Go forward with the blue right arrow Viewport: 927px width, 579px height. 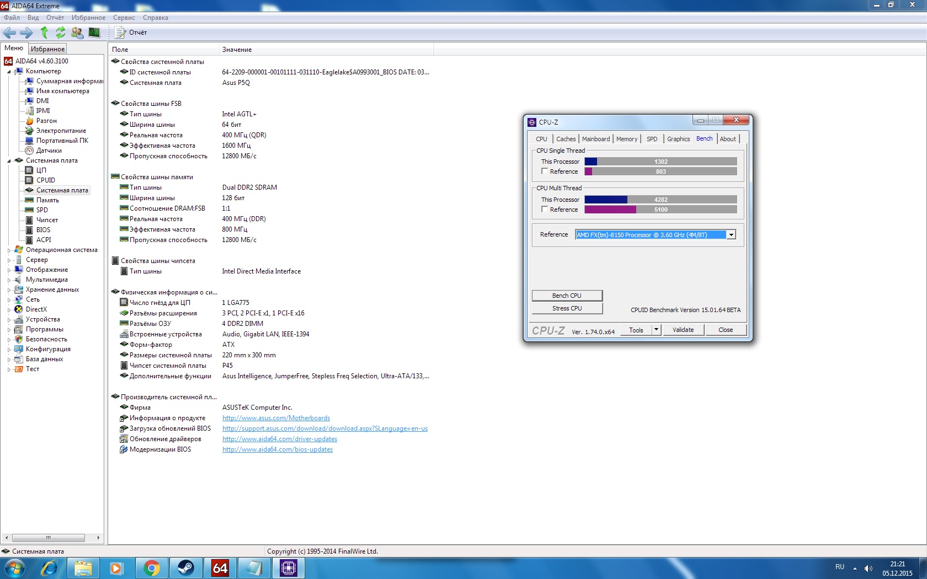26,33
